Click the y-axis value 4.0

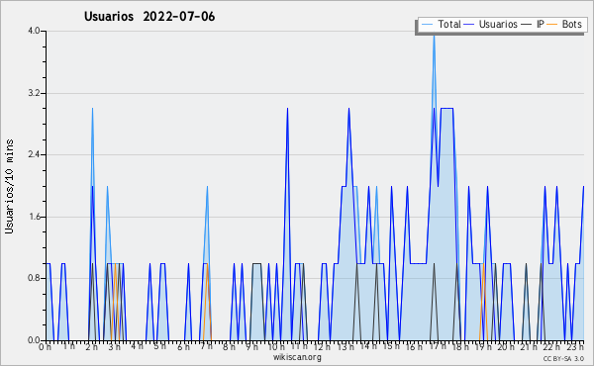[34, 31]
